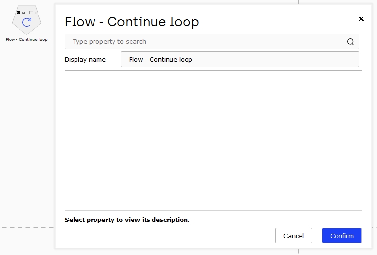Enable the D checkbox on the node
Screen dimensions: 377x255
(x=31, y=13)
